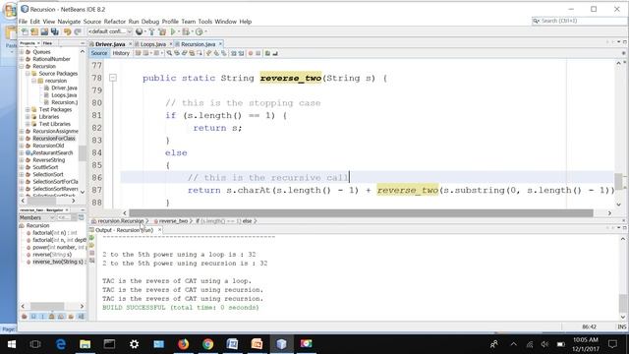This screenshot has height=354, width=629.
Task: Expand the Libraries node
Action: [x=28, y=117]
